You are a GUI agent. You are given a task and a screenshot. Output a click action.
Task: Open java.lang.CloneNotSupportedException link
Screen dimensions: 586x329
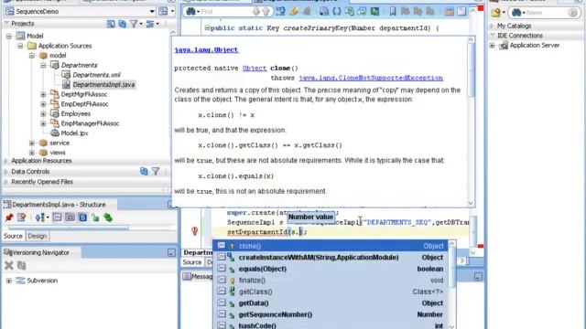(x=371, y=78)
